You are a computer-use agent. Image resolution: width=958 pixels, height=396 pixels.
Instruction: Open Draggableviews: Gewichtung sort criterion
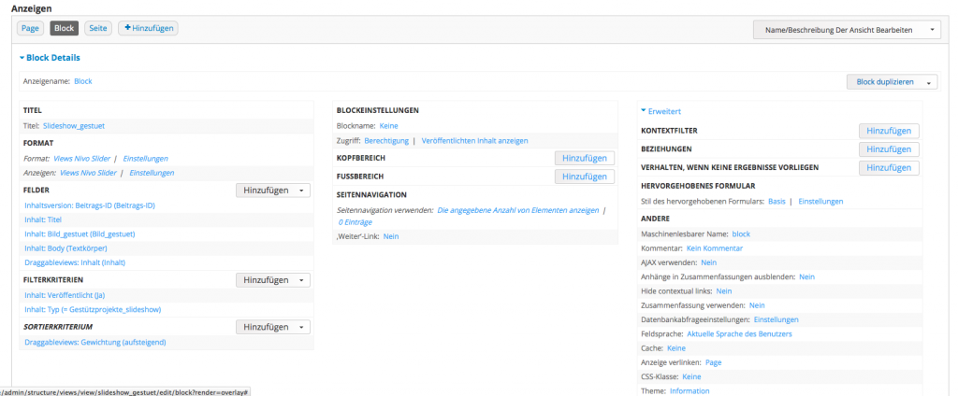95,343
